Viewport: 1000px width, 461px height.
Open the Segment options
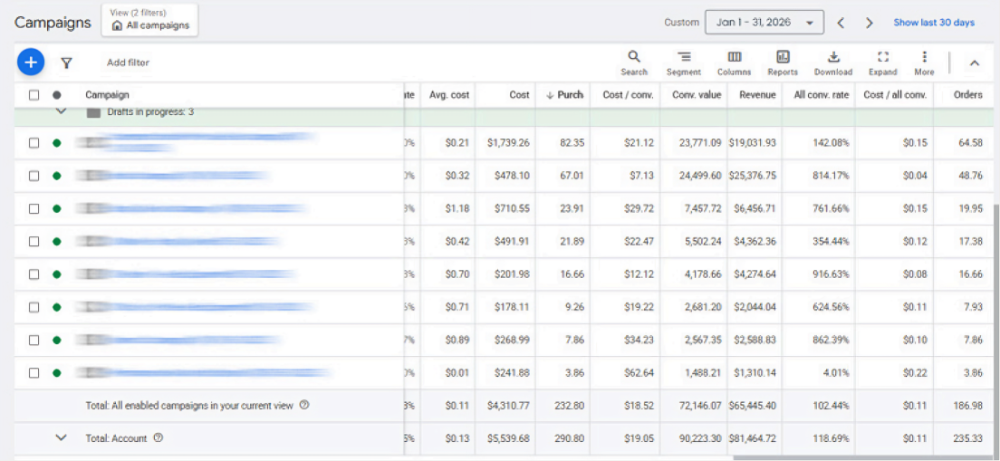tap(684, 63)
